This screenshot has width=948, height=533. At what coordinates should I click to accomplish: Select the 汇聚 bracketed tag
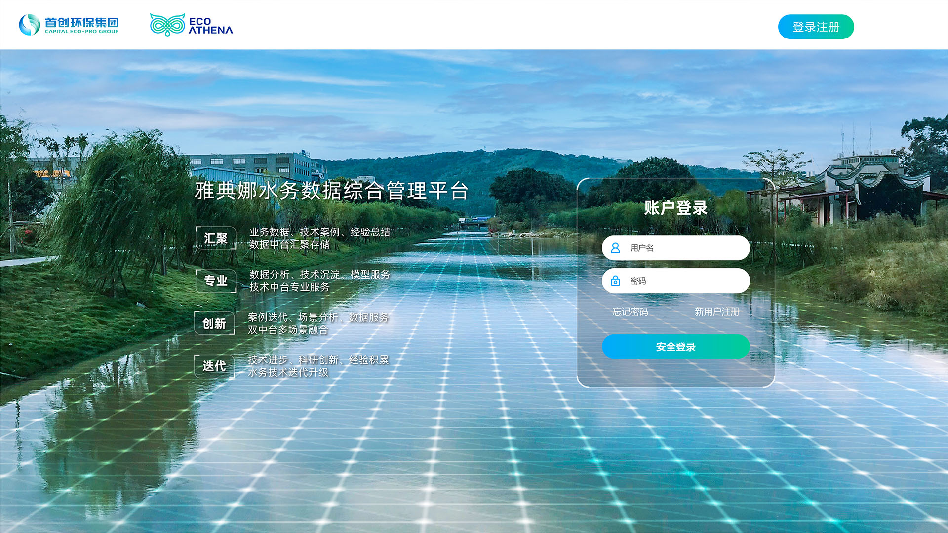[x=216, y=238]
